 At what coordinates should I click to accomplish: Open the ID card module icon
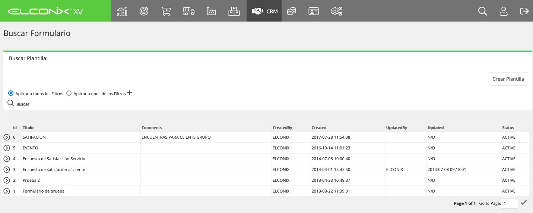pyautogui.click(x=313, y=11)
